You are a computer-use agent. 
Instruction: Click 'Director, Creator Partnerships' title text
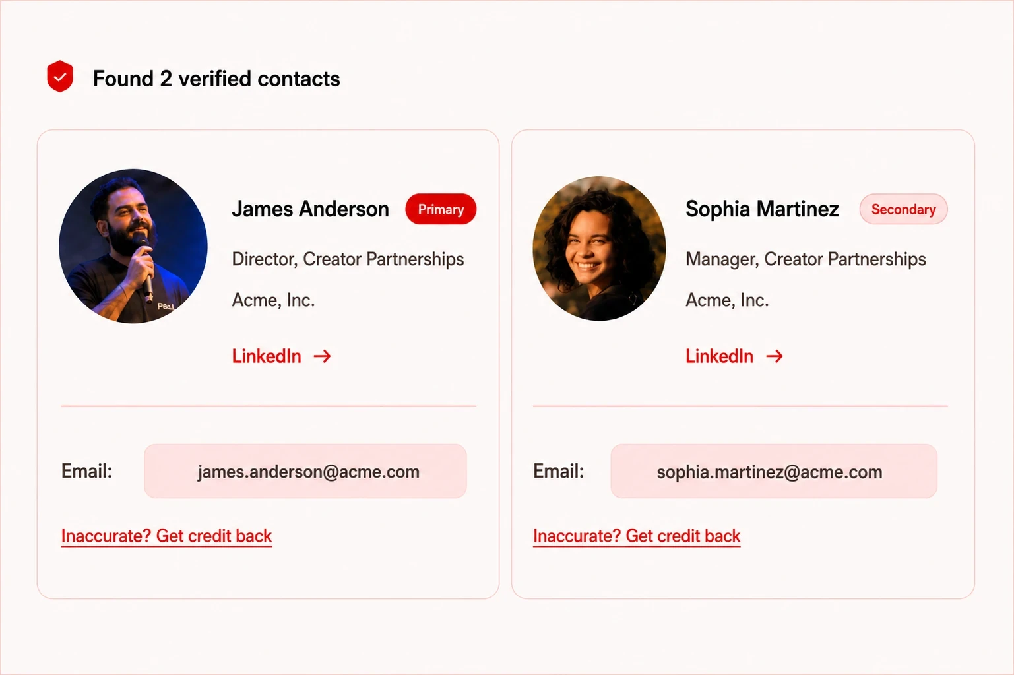pos(348,259)
